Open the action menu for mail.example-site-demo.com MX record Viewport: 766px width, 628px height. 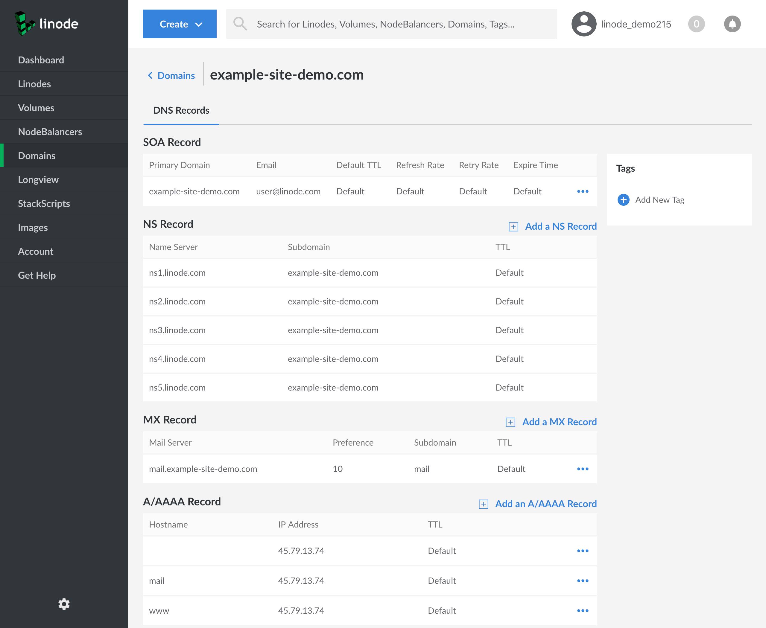click(x=583, y=469)
